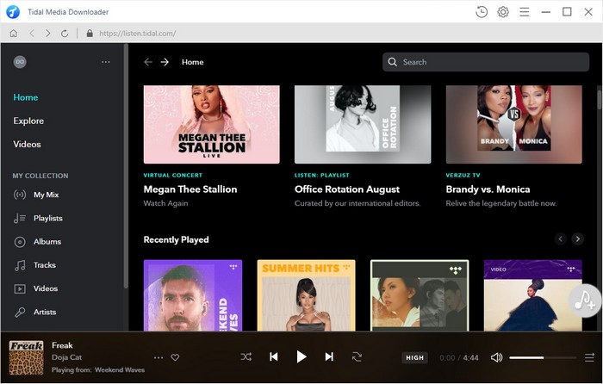
Task: Open Megan Thee Stallion concert thumbnail
Action: coord(212,124)
